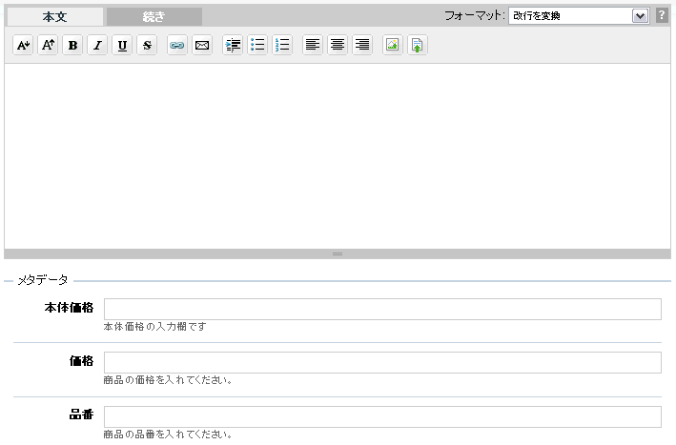Insert a file via upload icon
Screen dimensions: 676x445
click(x=418, y=45)
